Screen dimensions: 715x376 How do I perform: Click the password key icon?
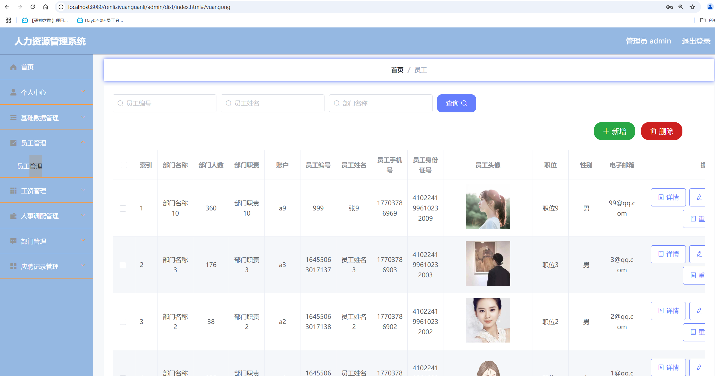tap(669, 7)
